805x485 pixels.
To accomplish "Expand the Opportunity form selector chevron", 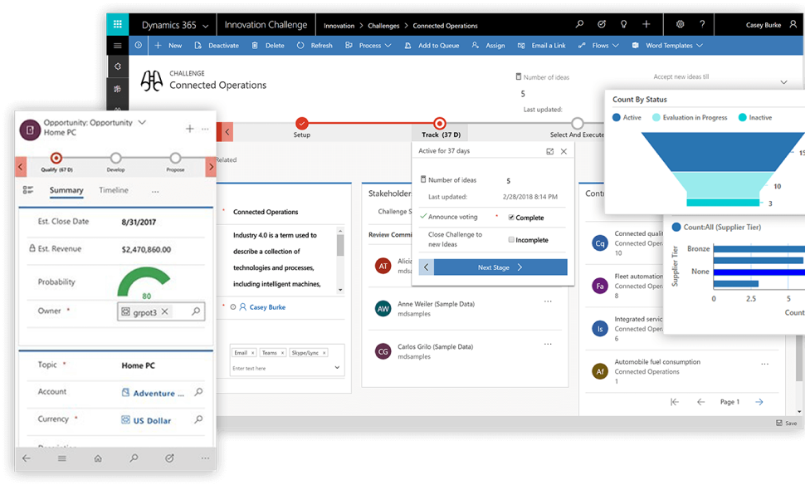I will pos(142,122).
